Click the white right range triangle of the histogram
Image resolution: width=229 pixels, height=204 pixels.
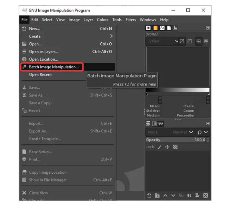click(209, 94)
